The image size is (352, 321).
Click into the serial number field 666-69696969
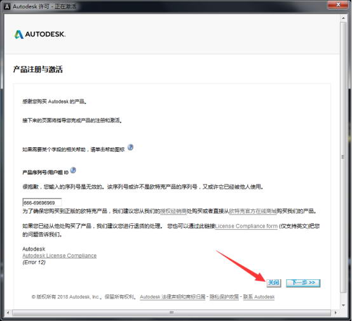tap(42, 202)
